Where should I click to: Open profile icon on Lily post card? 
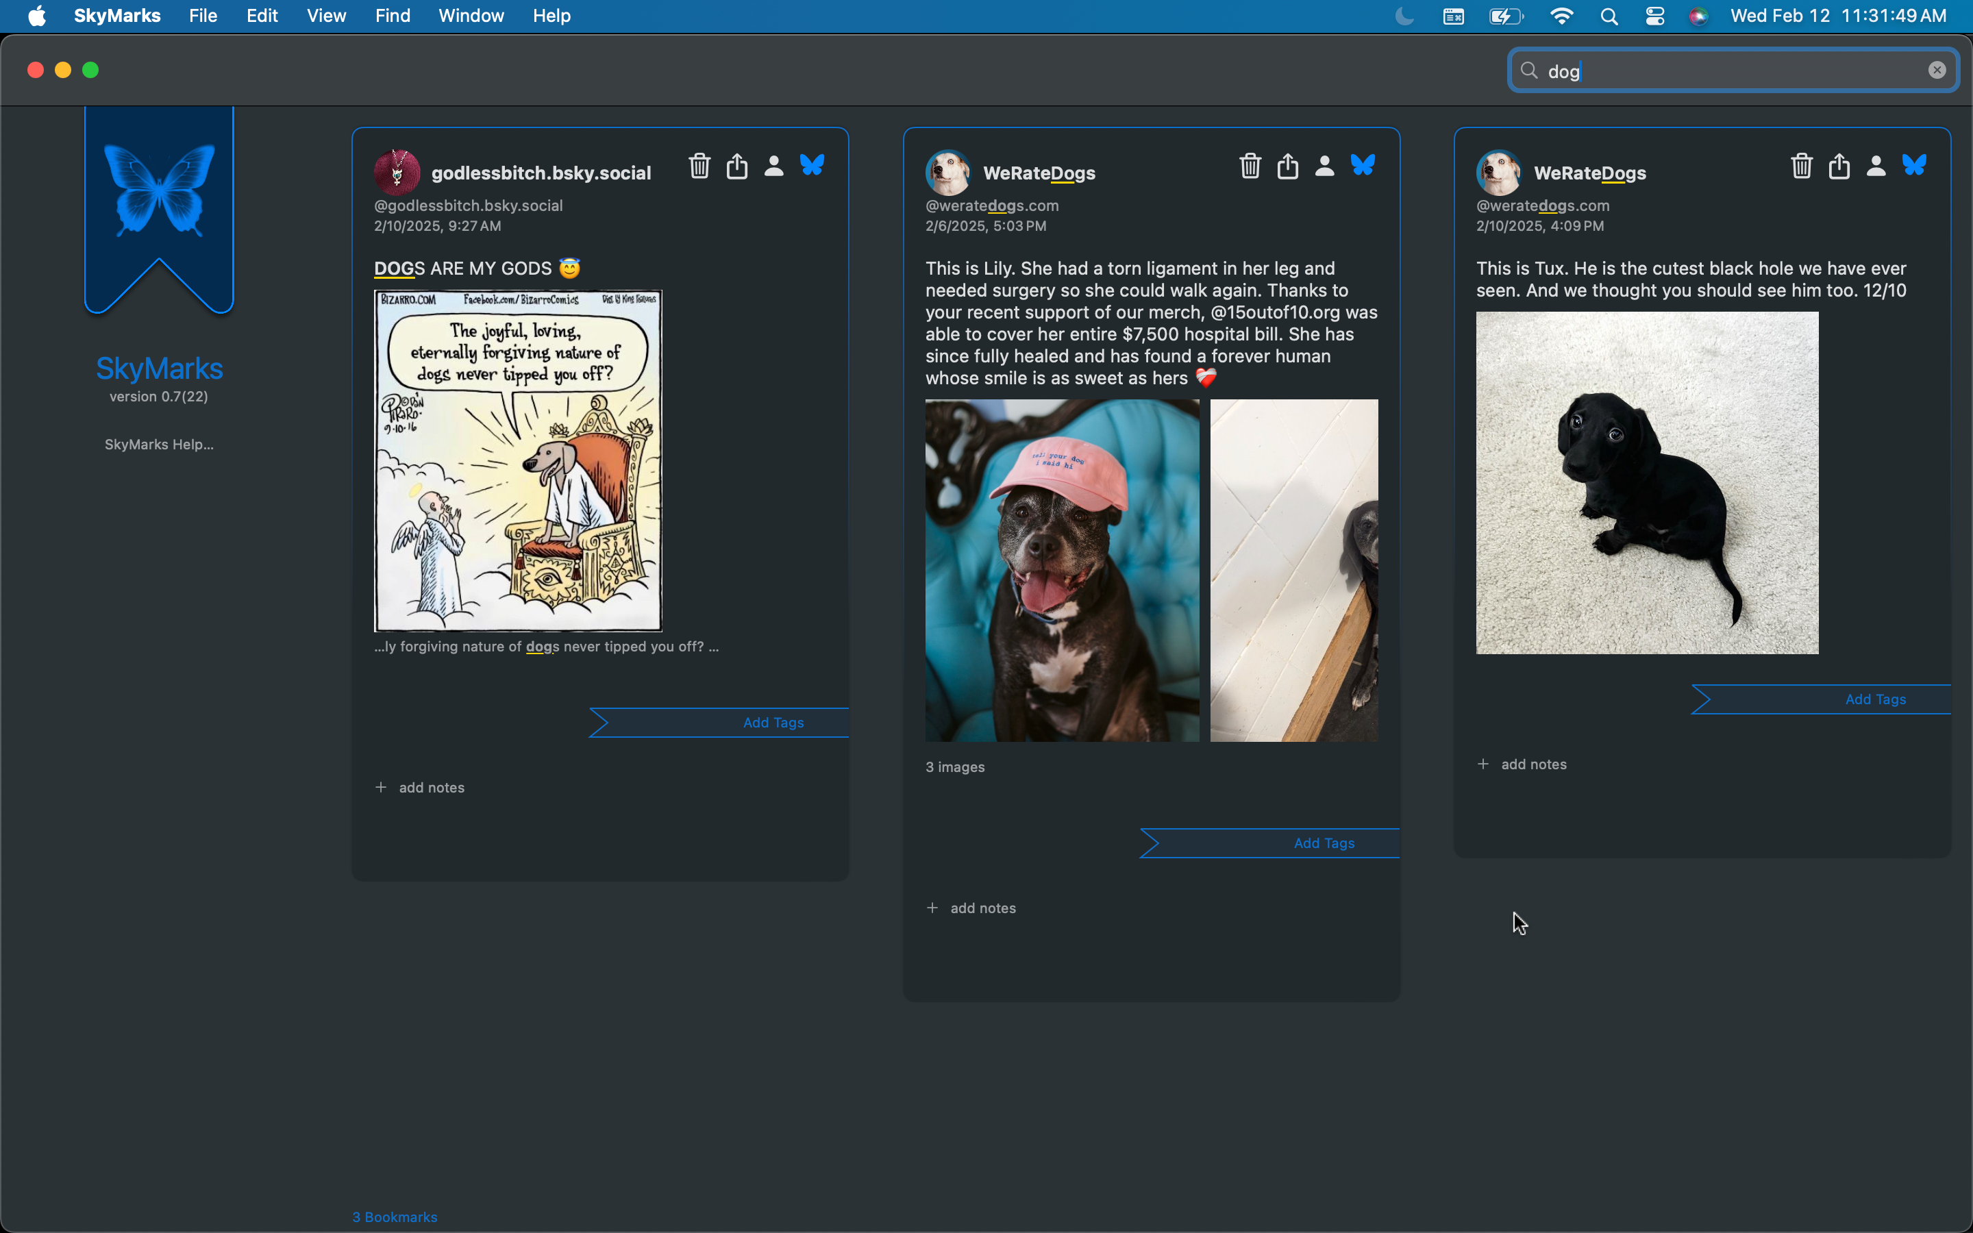coord(1325,166)
